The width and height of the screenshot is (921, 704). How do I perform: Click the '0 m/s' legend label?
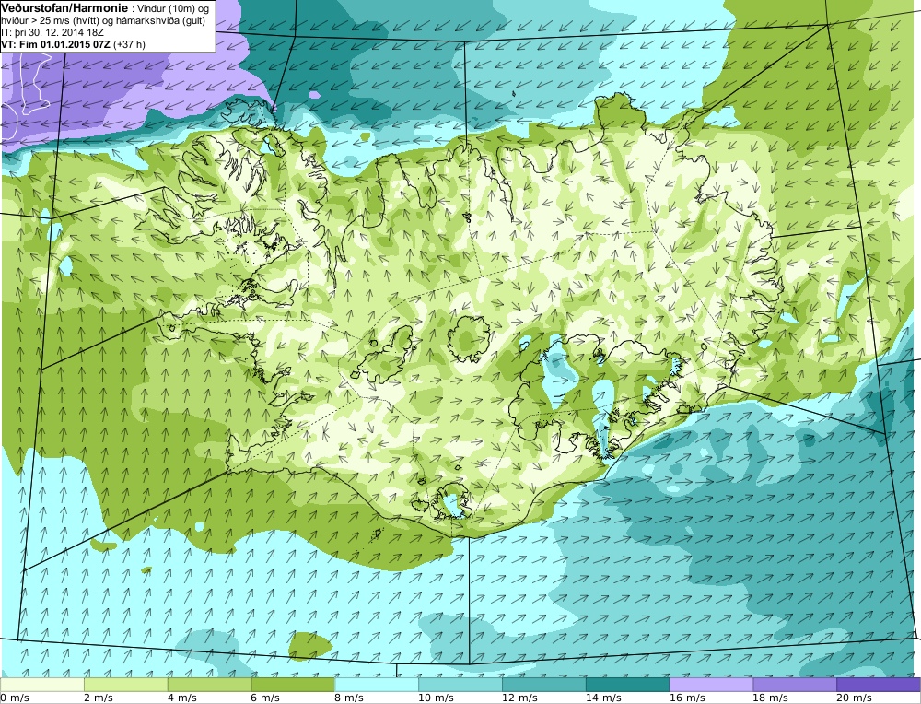tap(14, 698)
